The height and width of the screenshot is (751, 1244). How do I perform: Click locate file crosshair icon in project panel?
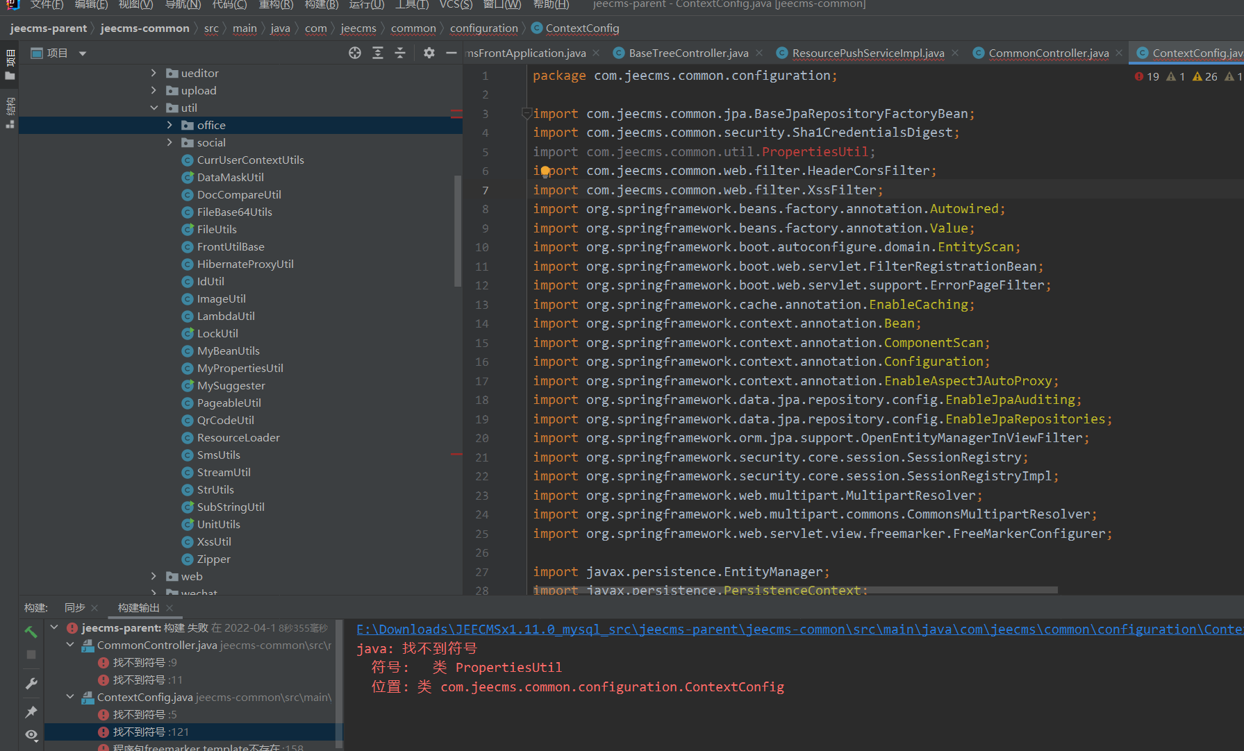coord(355,53)
